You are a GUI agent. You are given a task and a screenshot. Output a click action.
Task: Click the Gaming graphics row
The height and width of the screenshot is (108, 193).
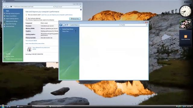tap(42, 34)
